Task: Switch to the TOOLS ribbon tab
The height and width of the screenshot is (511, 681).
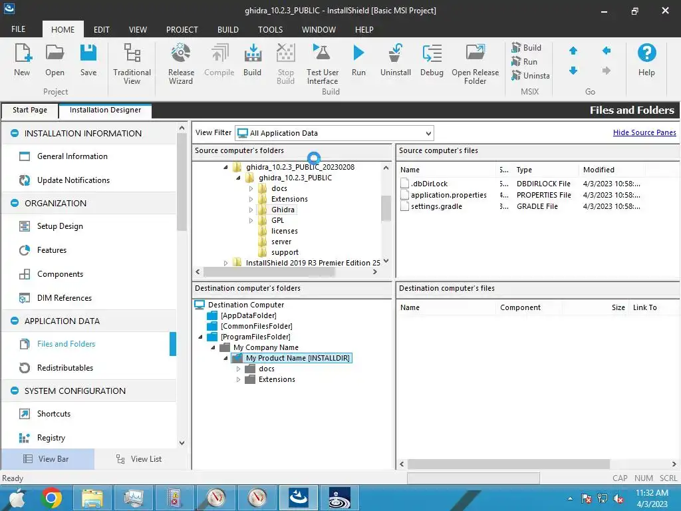Action: pos(270,29)
